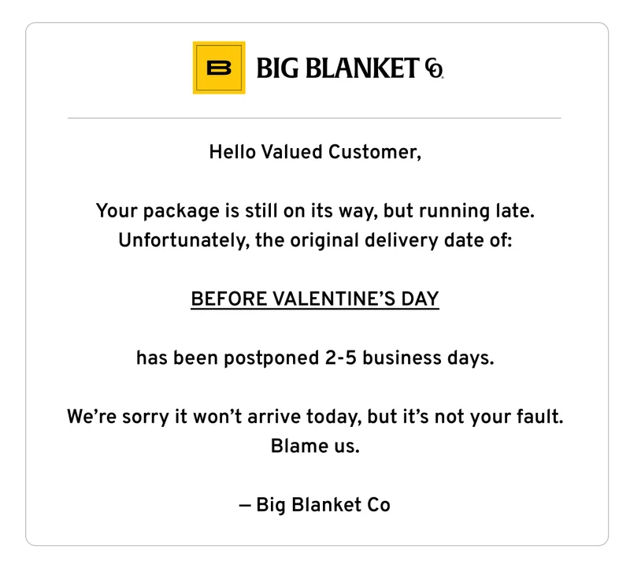
Task: Click the yellow B logo icon
Action: coord(219,68)
